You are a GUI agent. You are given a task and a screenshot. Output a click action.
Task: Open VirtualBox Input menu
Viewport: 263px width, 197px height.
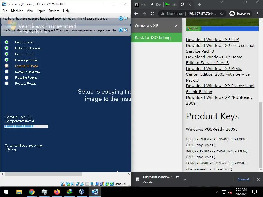(x=41, y=11)
